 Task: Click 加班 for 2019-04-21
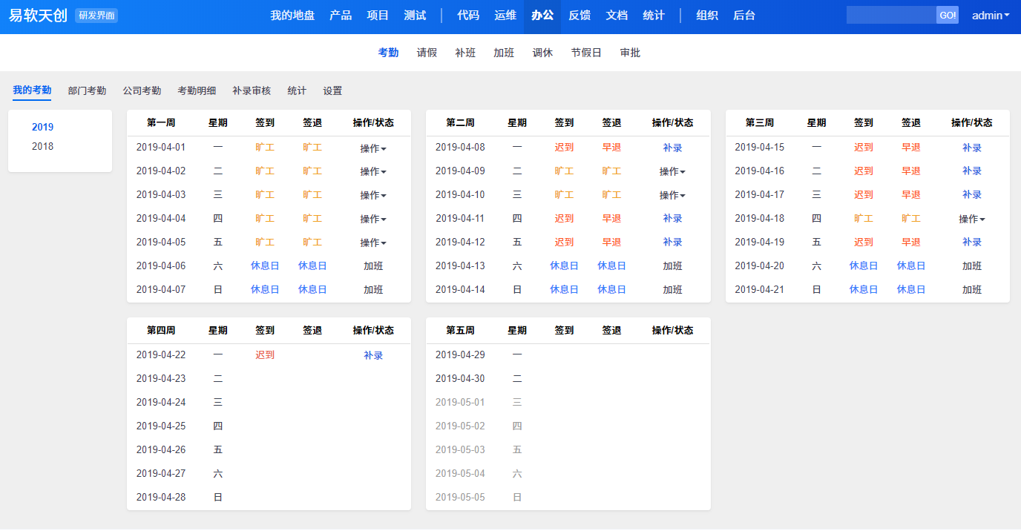point(971,290)
